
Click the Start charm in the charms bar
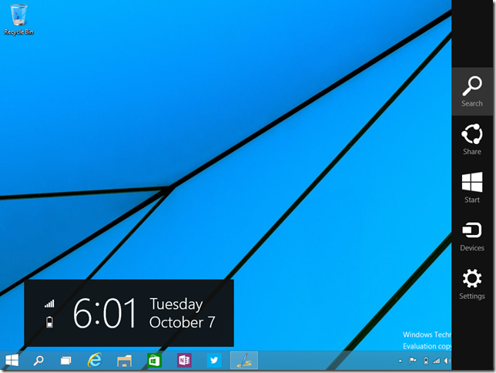(x=472, y=188)
